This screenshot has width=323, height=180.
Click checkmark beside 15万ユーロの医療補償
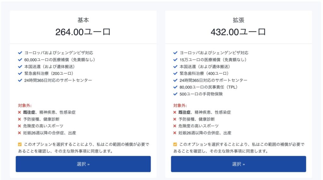[x=175, y=59]
